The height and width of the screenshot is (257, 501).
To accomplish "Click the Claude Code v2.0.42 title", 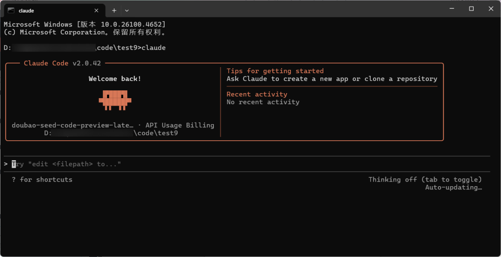I will (62, 63).
